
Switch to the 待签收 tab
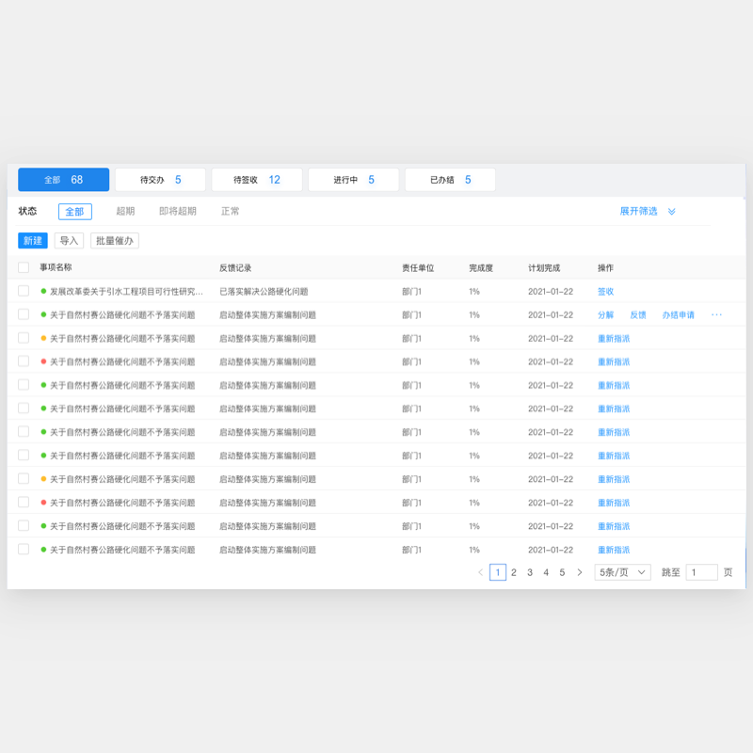click(256, 180)
